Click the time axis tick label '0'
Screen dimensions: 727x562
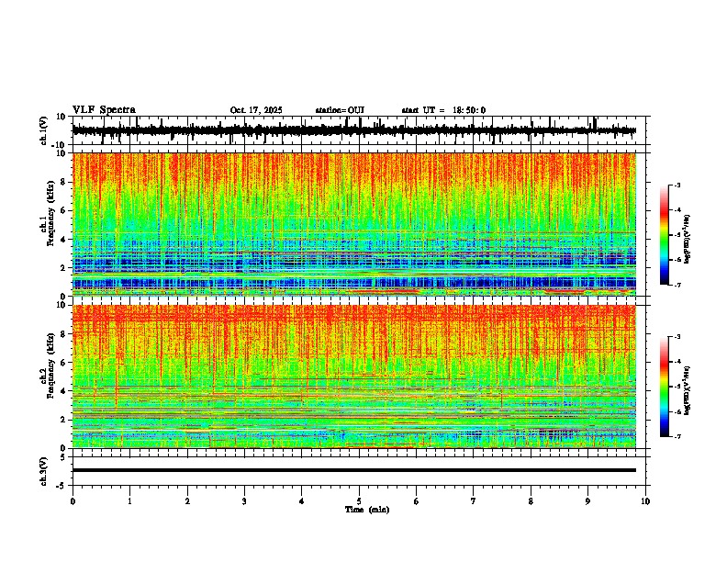(73, 501)
